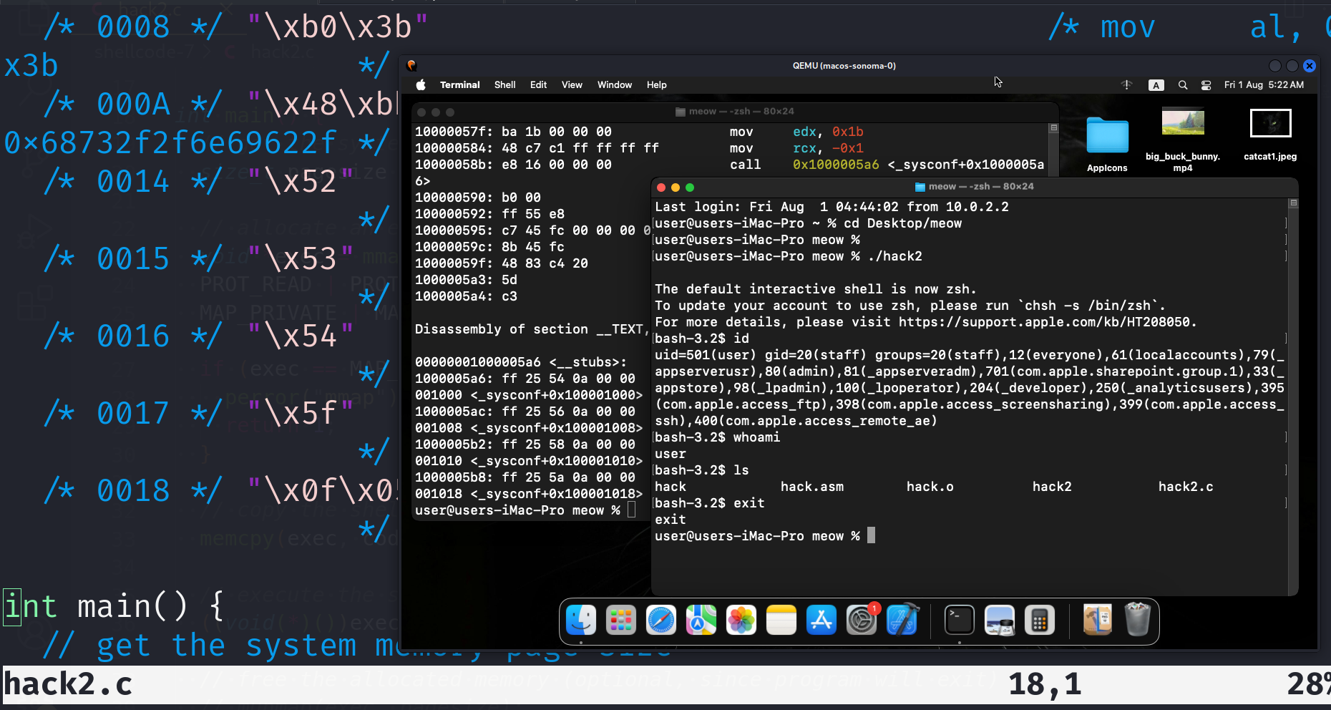
Task: Click the Apple support URL in terminal
Action: click(1045, 322)
